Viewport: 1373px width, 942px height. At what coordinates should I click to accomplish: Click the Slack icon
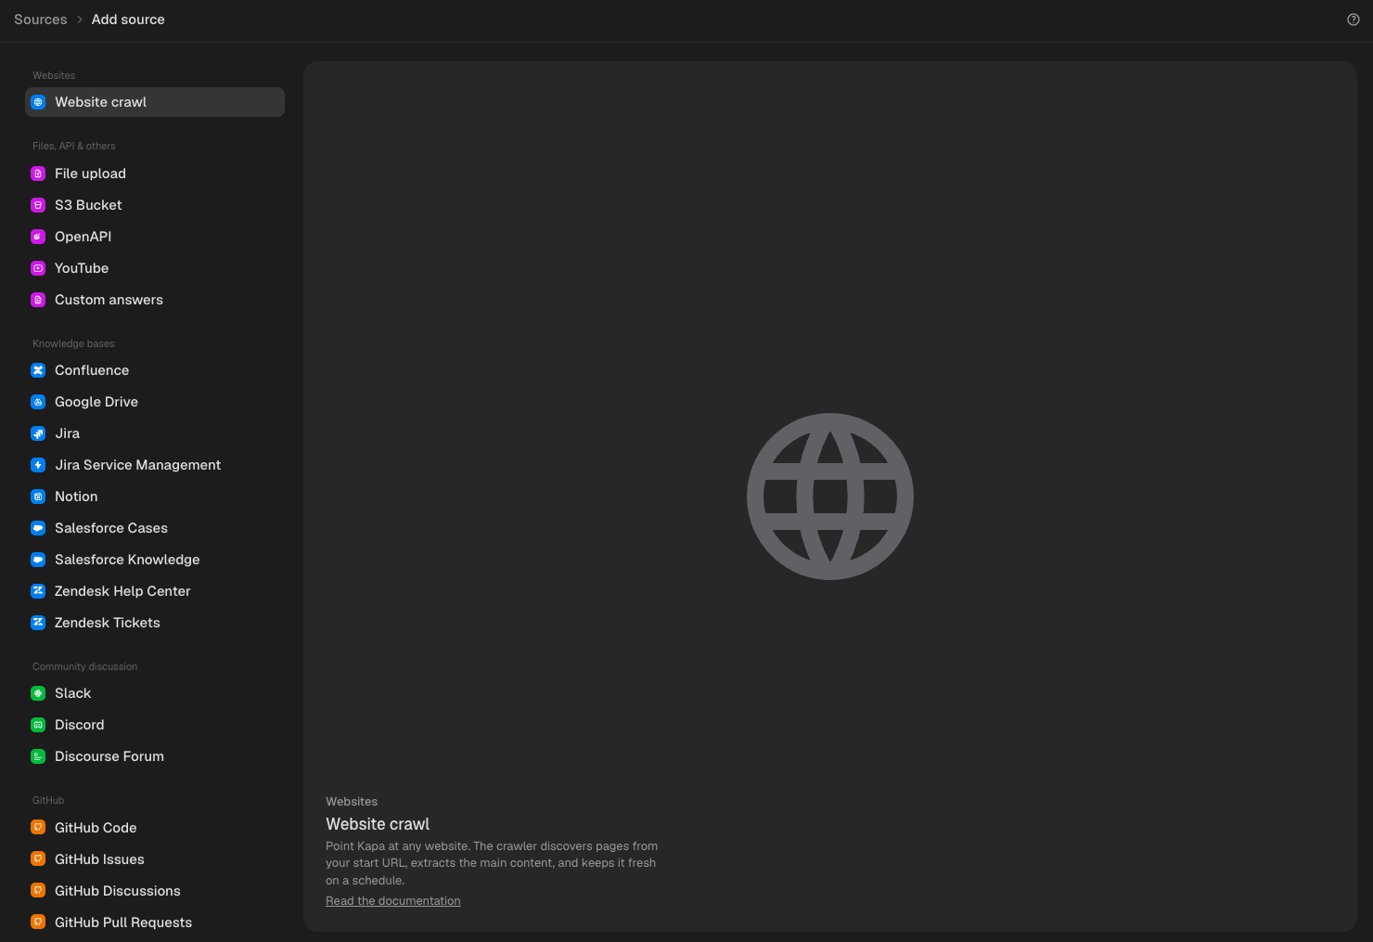point(38,693)
